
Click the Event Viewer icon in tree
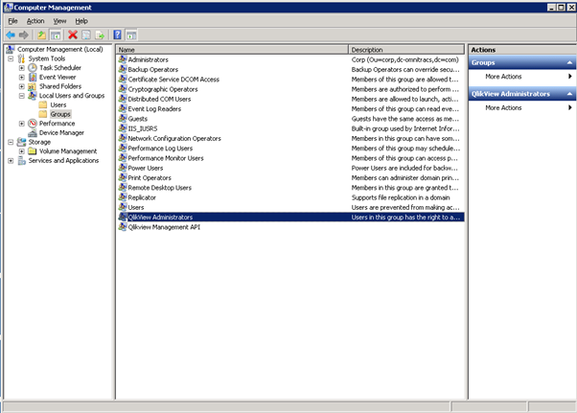pyautogui.click(x=33, y=78)
